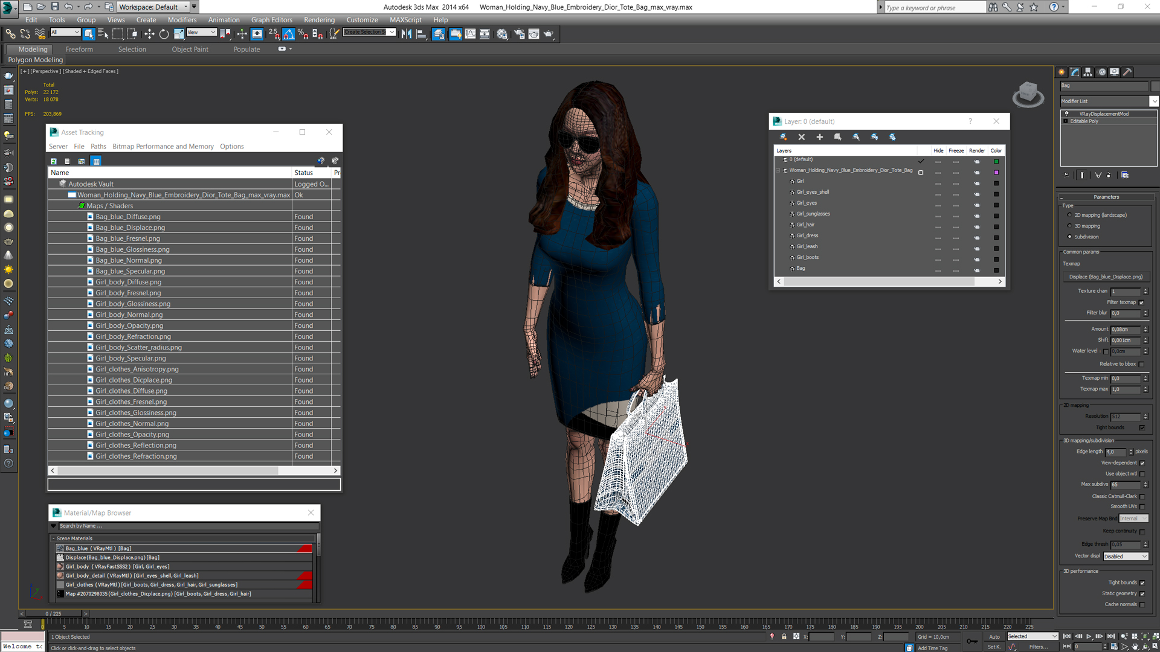
Task: Toggle the Angle Snap tool
Action: (x=289, y=34)
